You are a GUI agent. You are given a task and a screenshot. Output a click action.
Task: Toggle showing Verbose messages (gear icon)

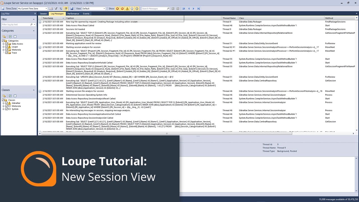[x=137, y=9]
